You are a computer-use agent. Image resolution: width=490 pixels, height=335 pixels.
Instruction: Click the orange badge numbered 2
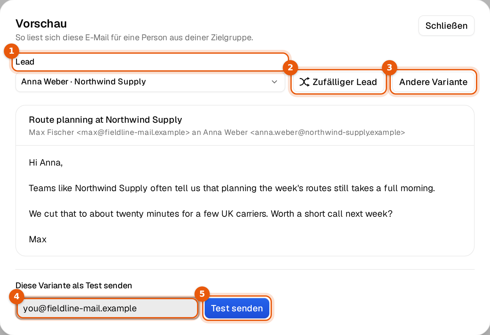(x=290, y=67)
